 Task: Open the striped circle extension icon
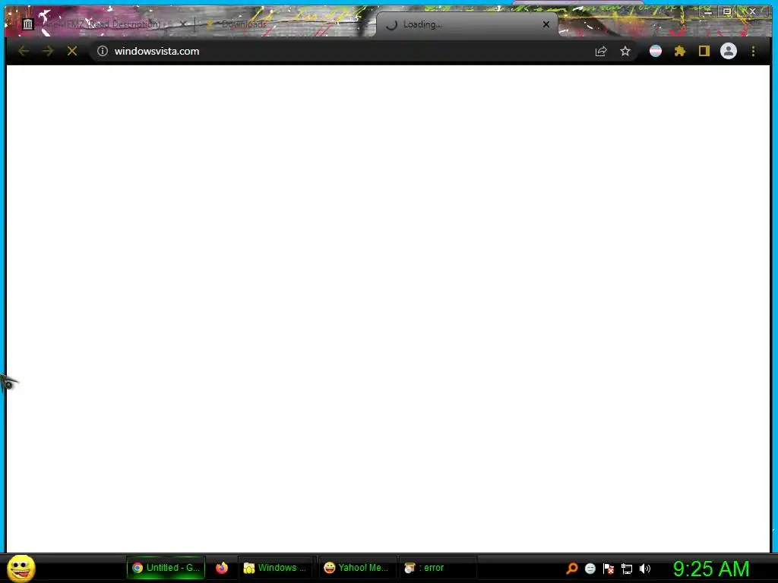[656, 51]
